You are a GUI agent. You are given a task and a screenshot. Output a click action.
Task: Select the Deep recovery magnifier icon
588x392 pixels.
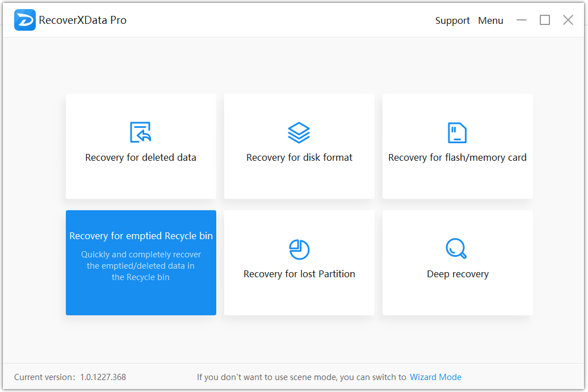(x=457, y=249)
